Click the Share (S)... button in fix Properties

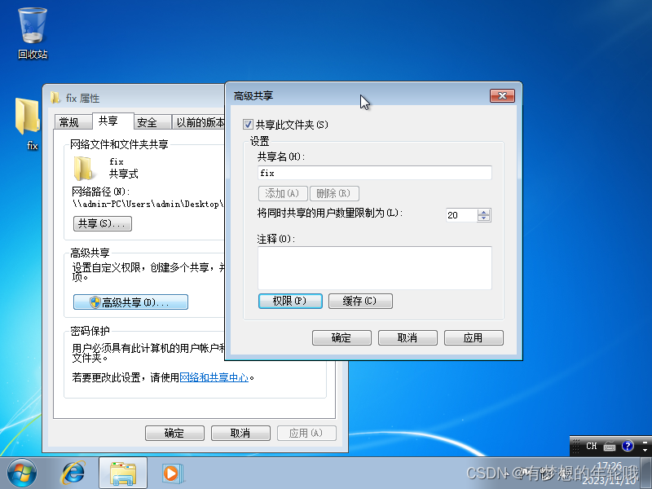103,223
